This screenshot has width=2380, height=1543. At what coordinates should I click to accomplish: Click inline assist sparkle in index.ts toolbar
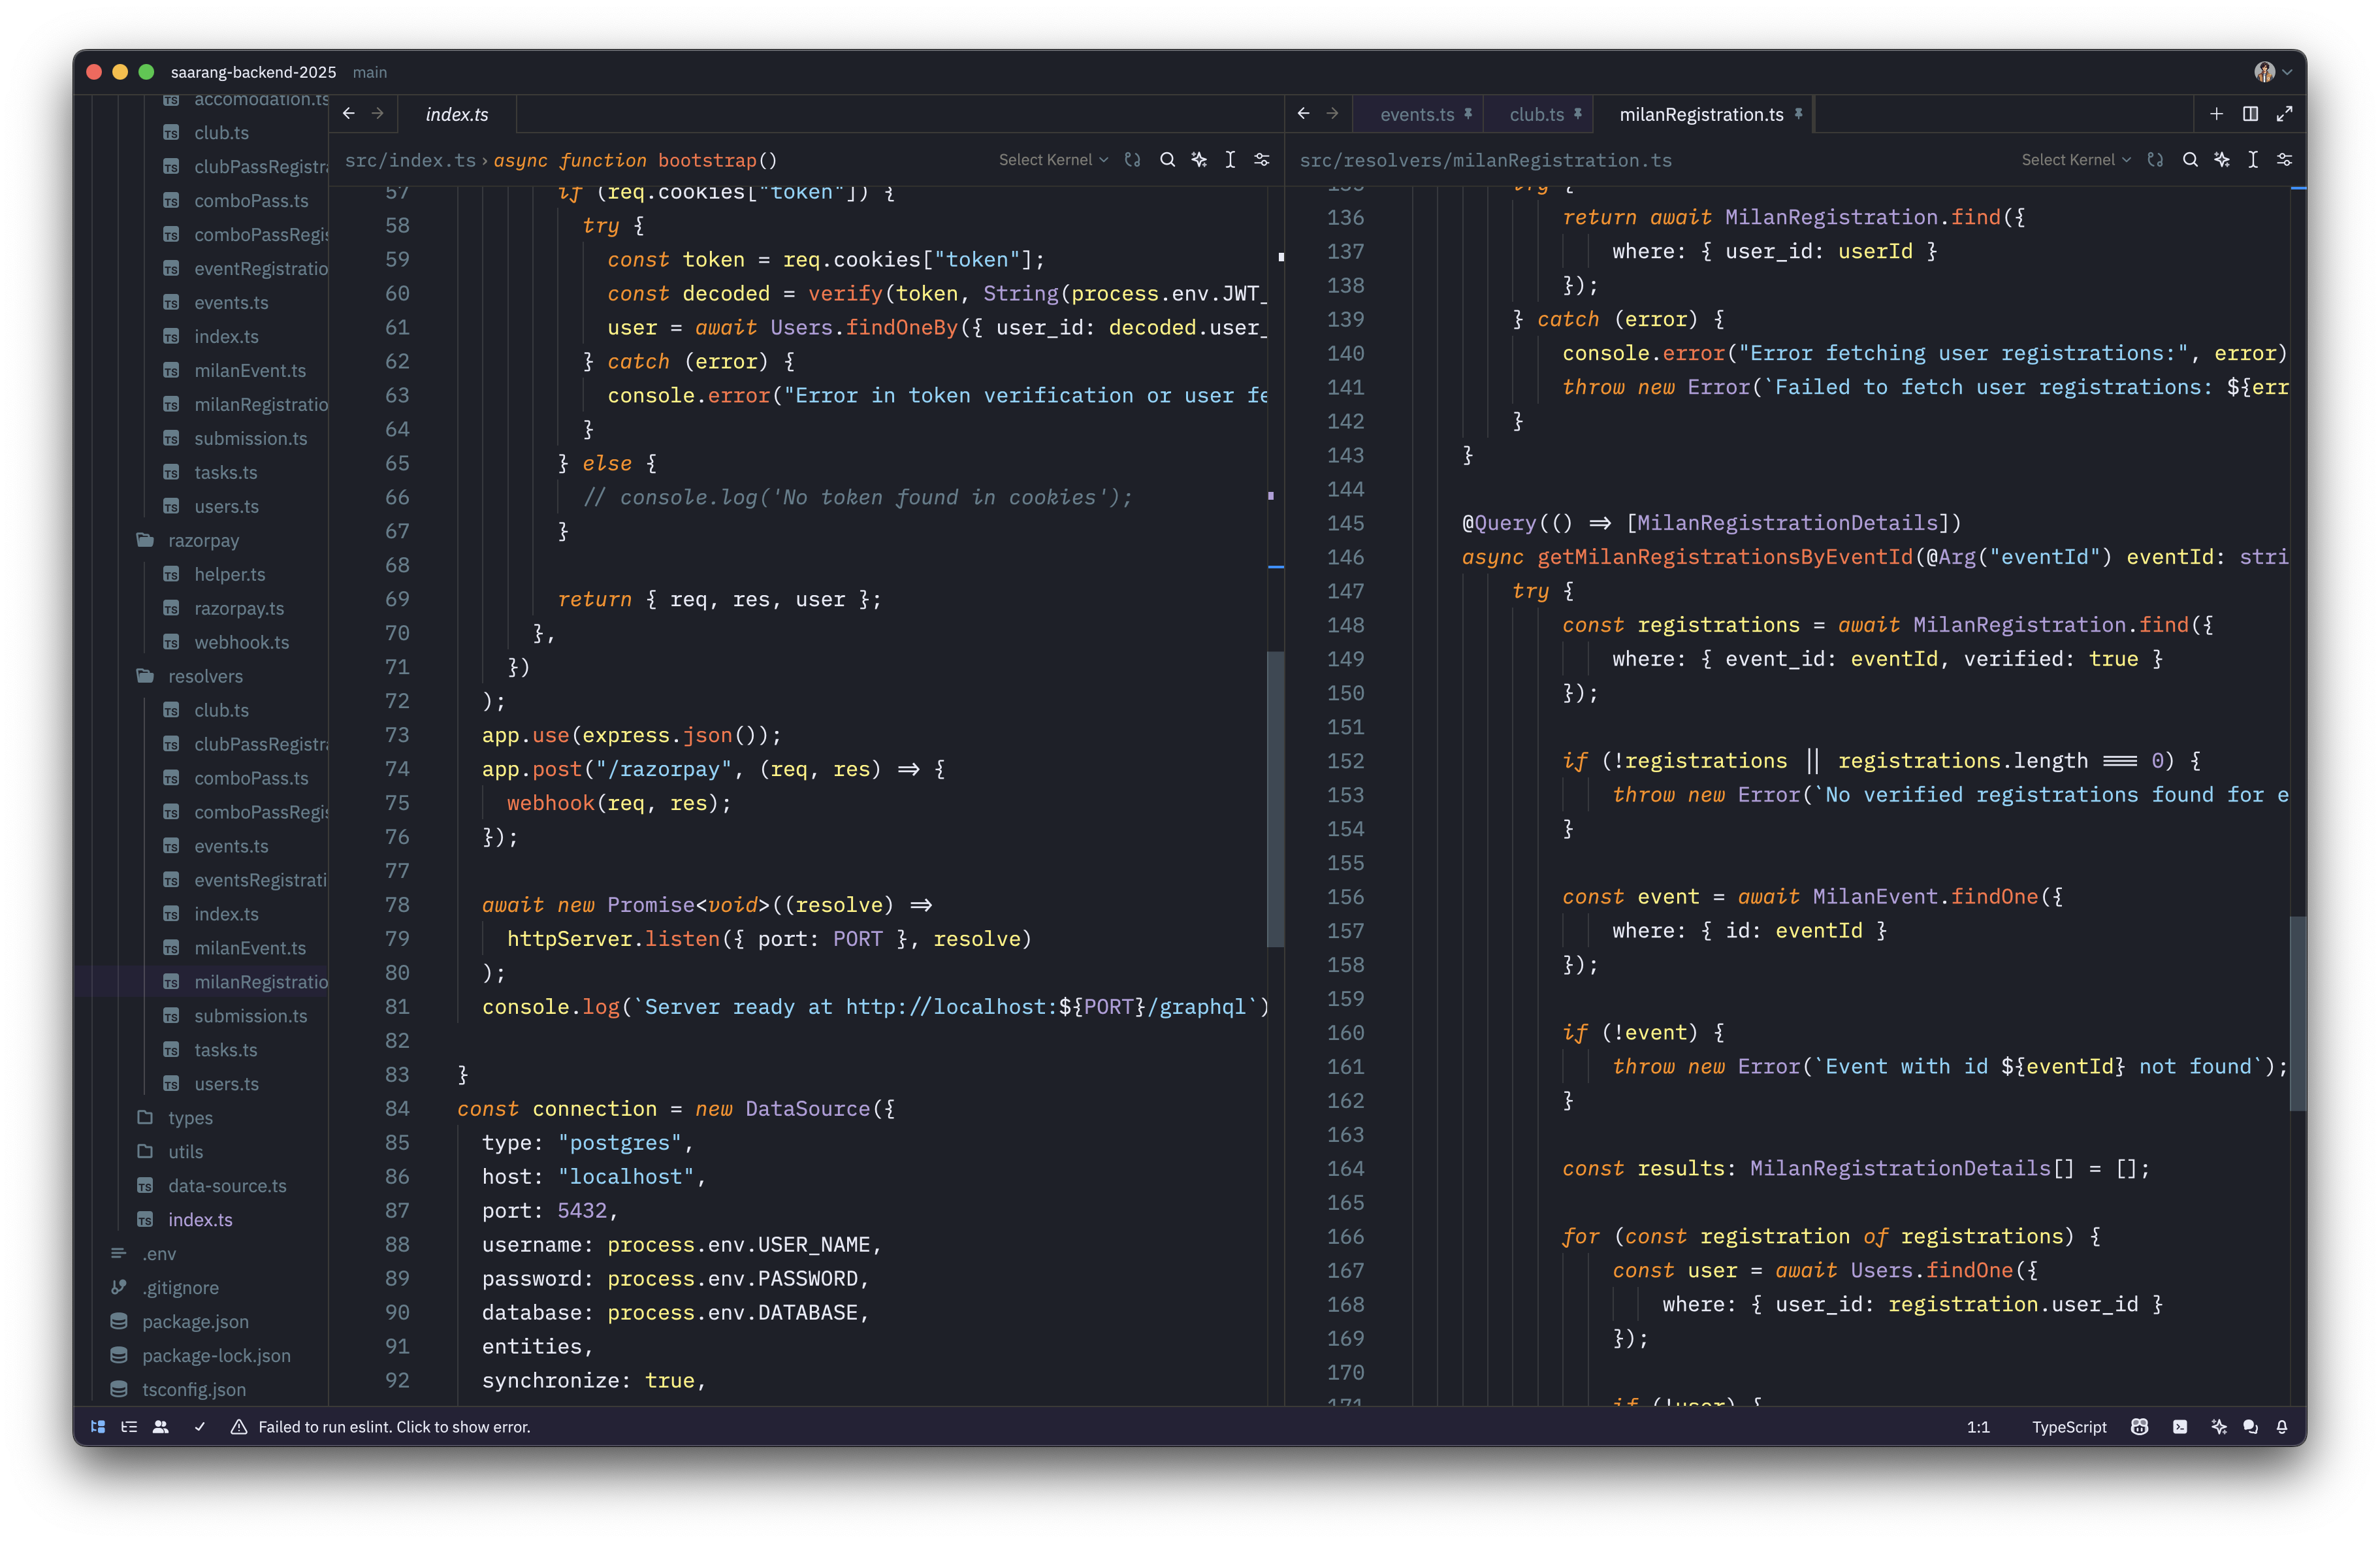click(1199, 160)
